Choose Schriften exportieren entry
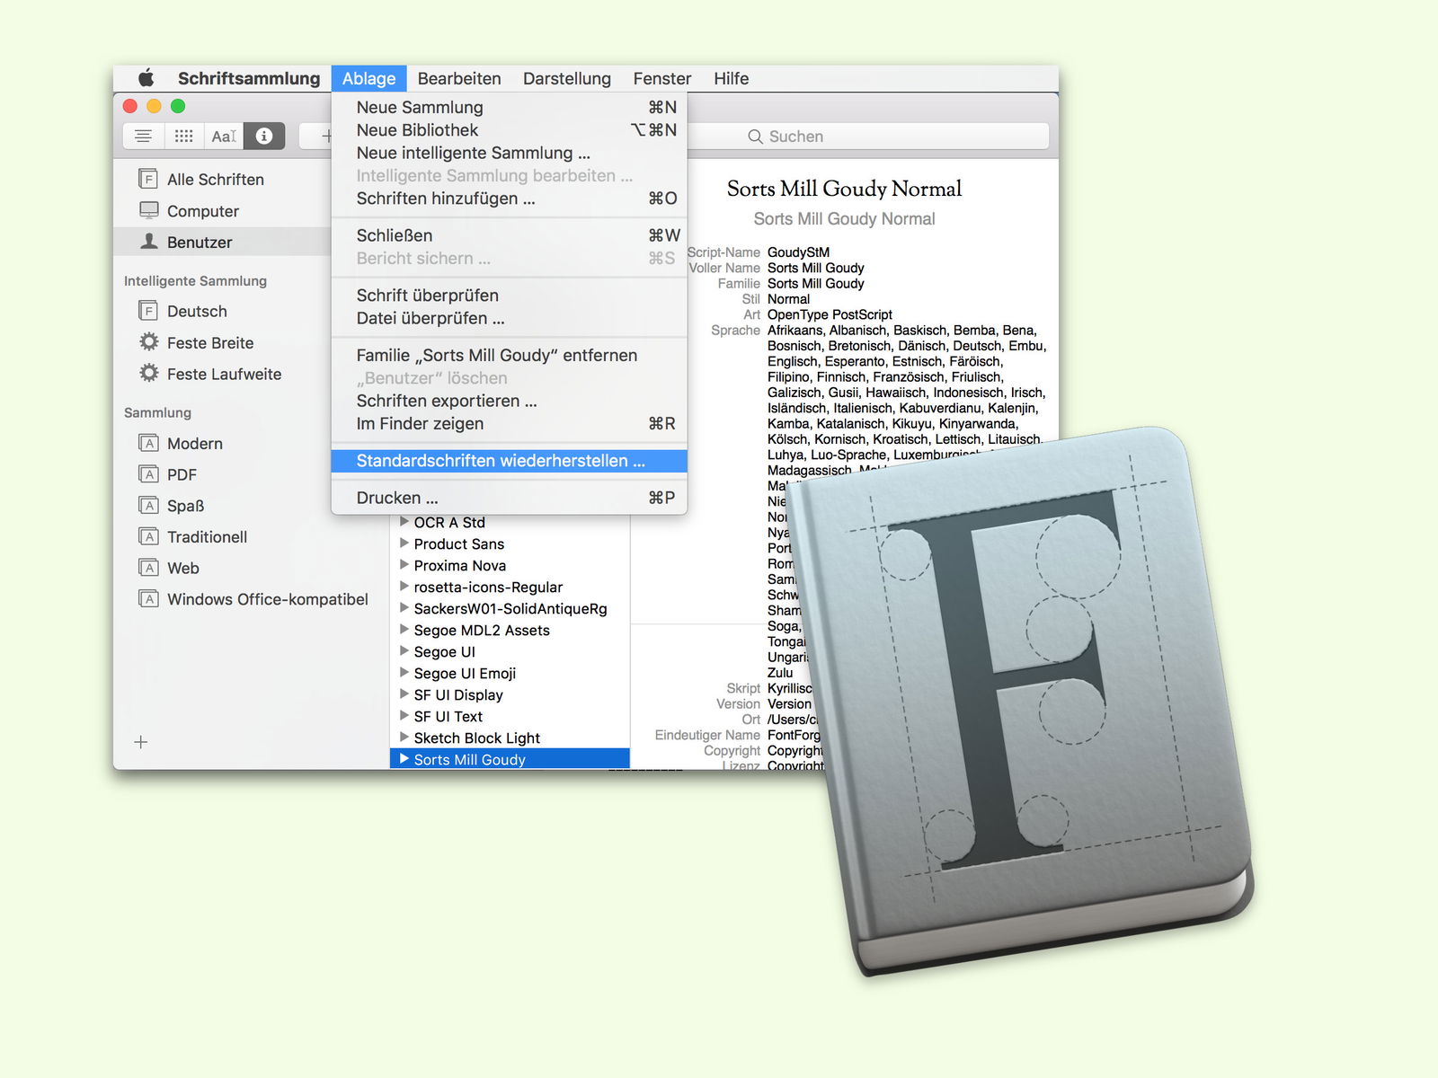This screenshot has height=1078, width=1438. [x=509, y=401]
